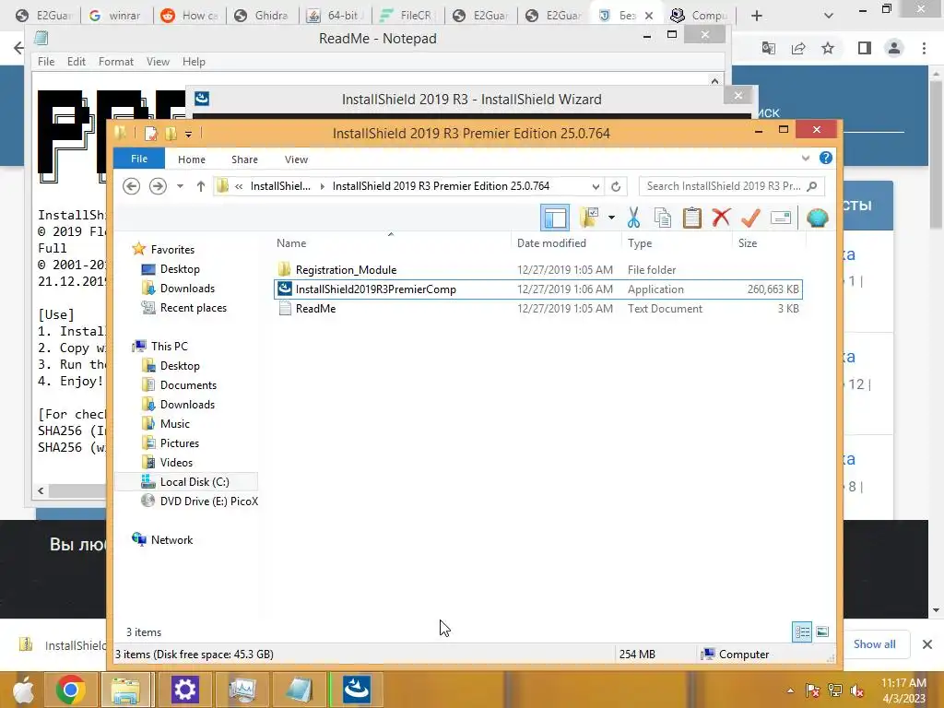Sort by the Name column header
Screen dimensions: 944x708
point(291,243)
